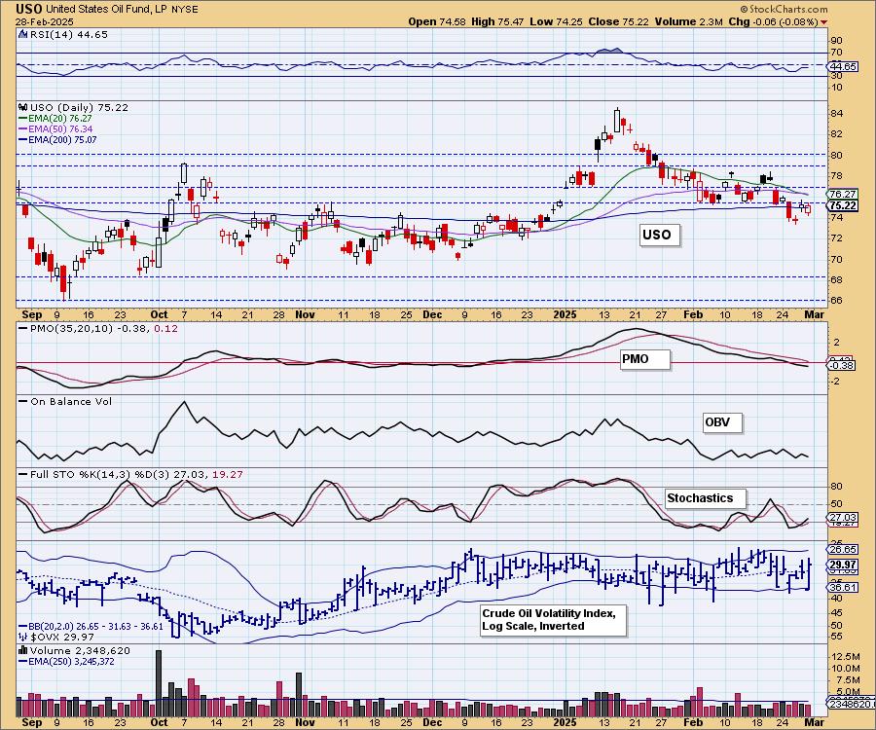Click the RSI(14) 44.65 legend text
The height and width of the screenshot is (730, 876).
[x=69, y=34]
